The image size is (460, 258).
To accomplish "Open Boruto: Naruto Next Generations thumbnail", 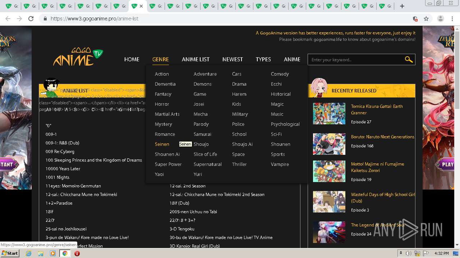I will click(x=329, y=144).
